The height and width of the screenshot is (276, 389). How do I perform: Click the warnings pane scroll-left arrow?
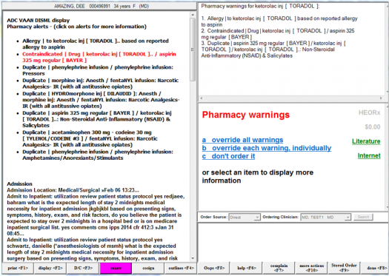click(x=202, y=98)
